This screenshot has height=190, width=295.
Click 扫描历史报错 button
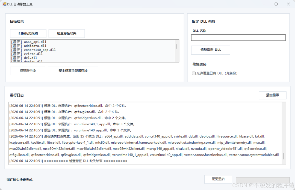pyautogui.click(x=28, y=33)
